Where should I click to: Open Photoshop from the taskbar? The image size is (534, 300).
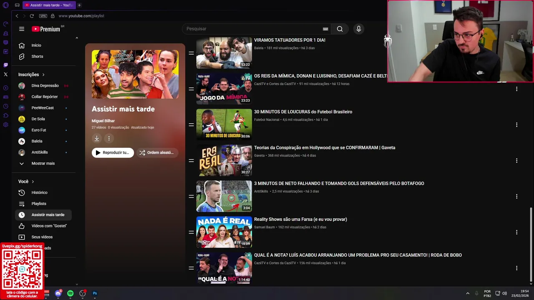tap(95, 293)
